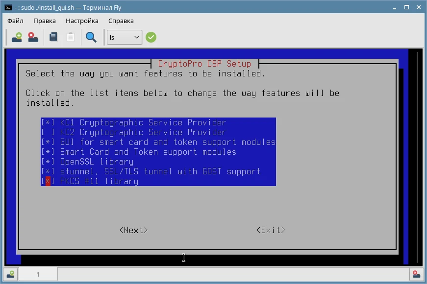This screenshot has height=284, width=427.
Task: Copy selection using the toolbar copy icon
Action: pyautogui.click(x=53, y=37)
